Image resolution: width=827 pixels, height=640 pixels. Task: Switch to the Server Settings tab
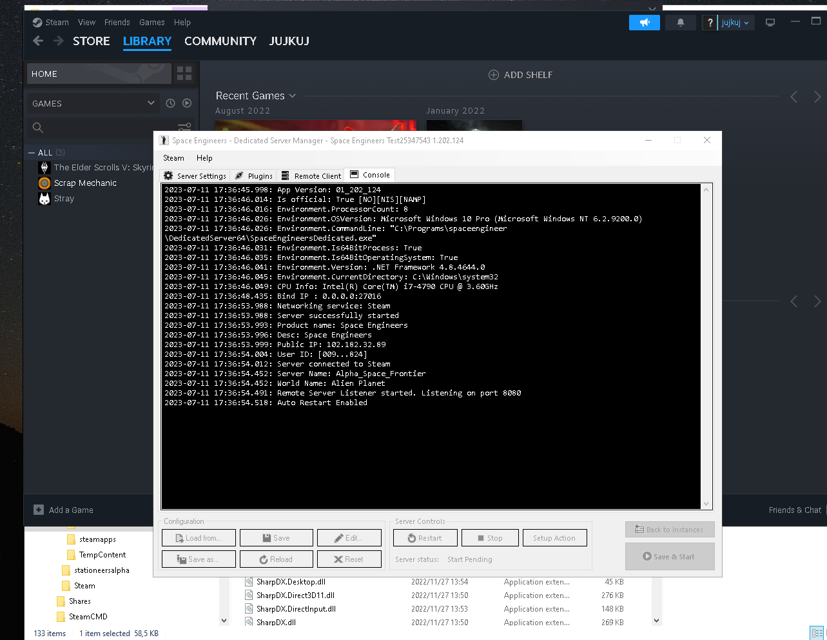click(195, 175)
